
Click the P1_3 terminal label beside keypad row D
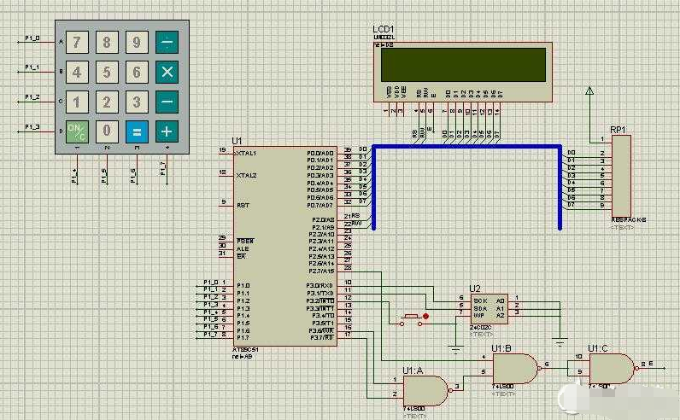click(x=32, y=127)
